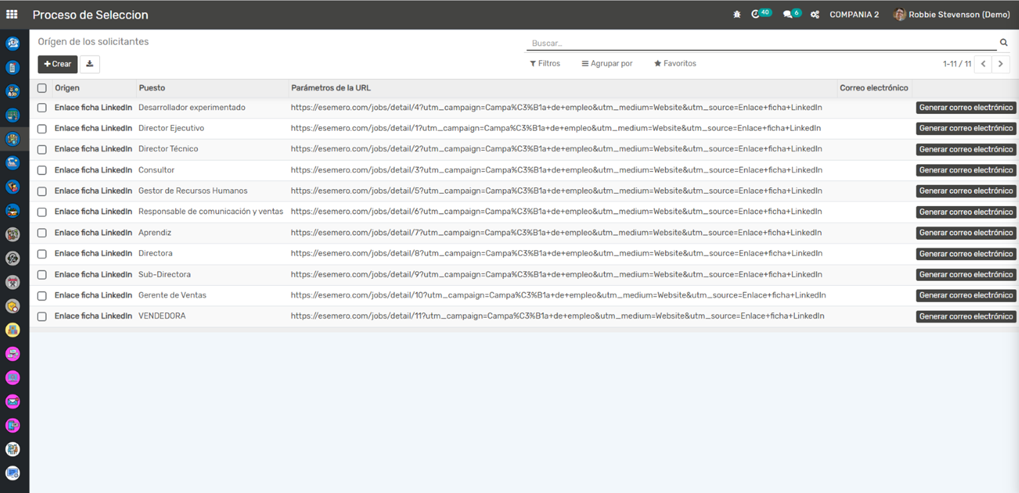Screen dimensions: 1019x493
Task: Open the COMPANIA 2 company switcher
Action: coord(854,14)
